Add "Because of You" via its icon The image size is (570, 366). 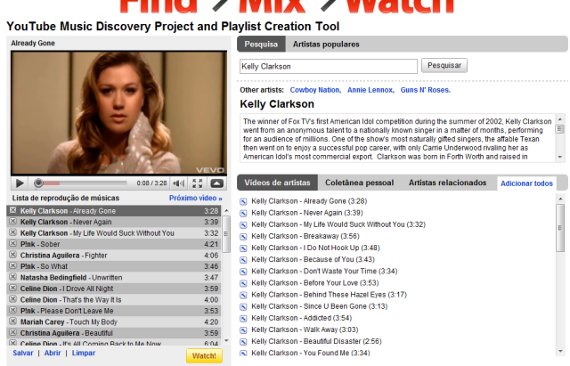(x=244, y=259)
